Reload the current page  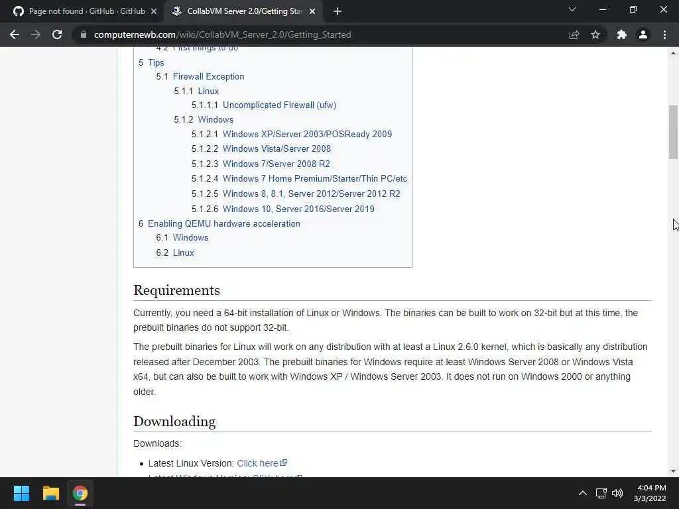[x=57, y=34]
